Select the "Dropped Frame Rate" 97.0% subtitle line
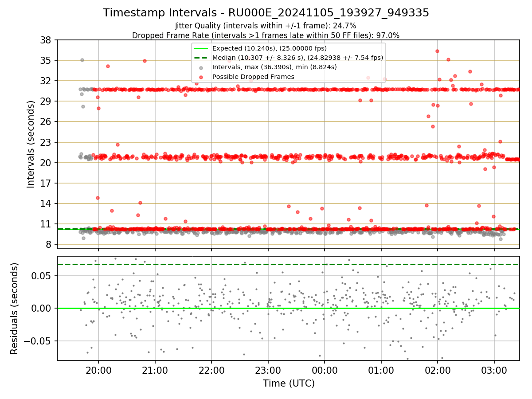 266,35
